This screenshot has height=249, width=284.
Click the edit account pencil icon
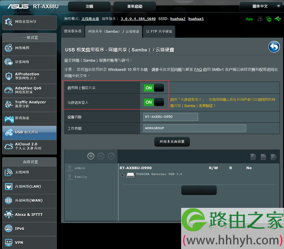click(x=111, y=156)
